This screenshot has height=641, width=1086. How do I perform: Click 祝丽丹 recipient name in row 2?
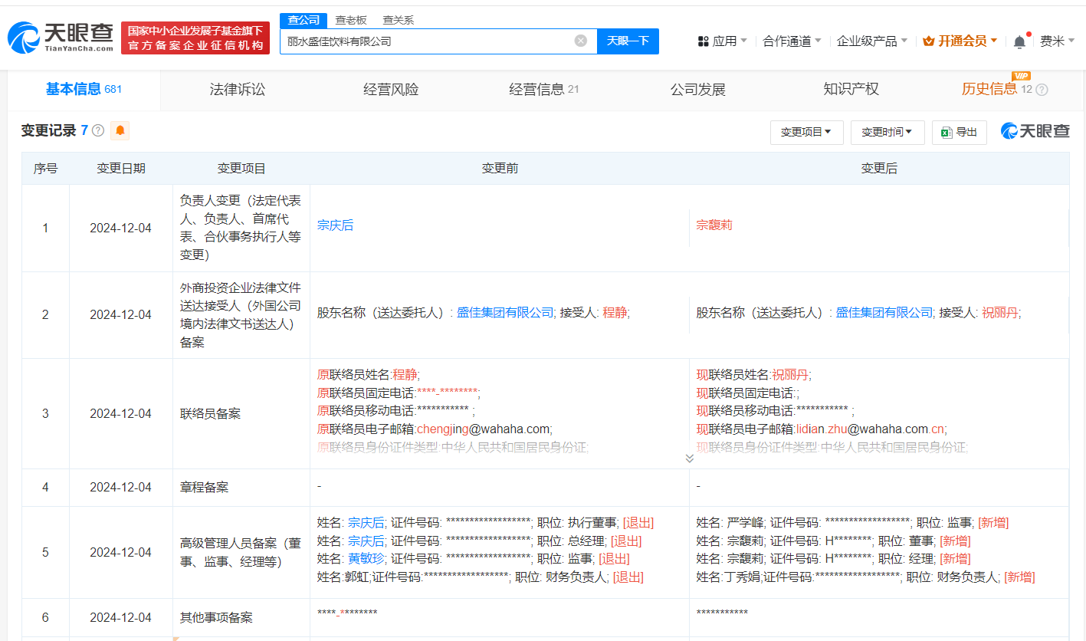(x=999, y=312)
